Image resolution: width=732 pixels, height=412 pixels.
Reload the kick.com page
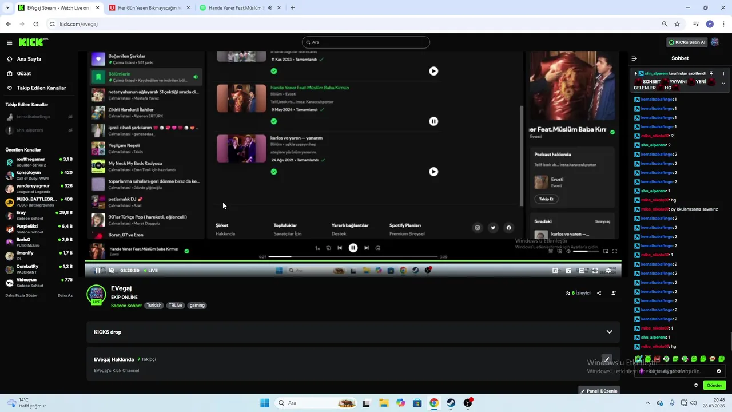35,24
